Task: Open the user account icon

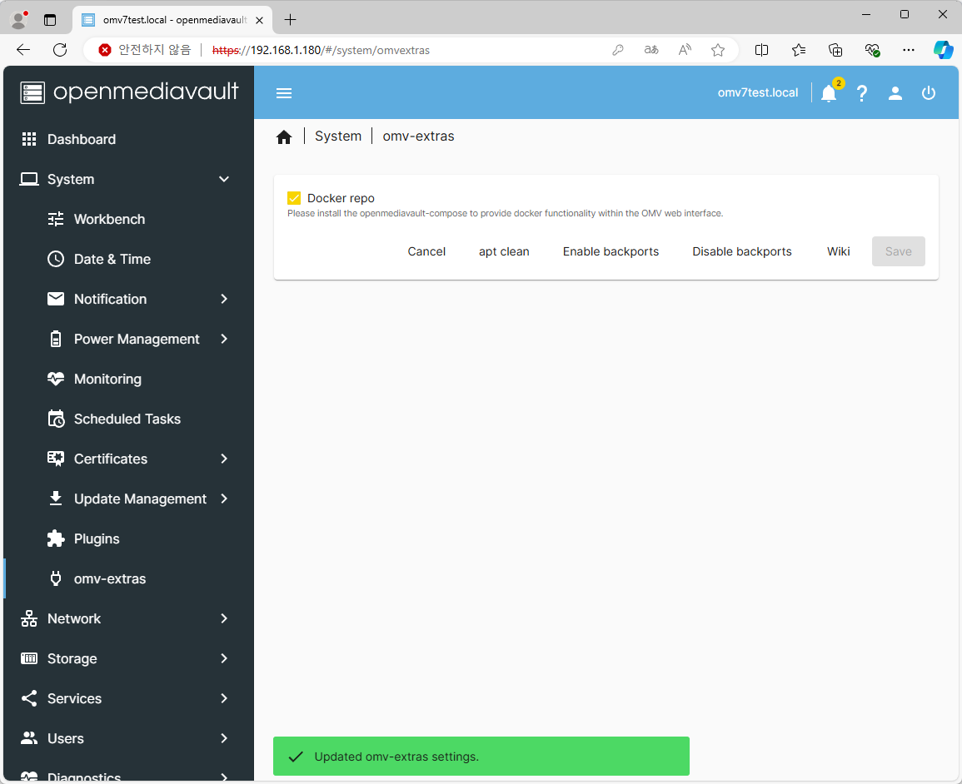Action: [895, 93]
